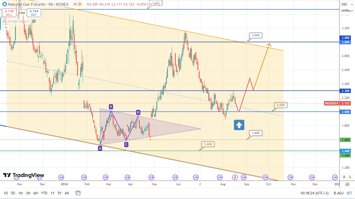The width and height of the screenshot is (355, 199).
Task: Select pattern point label B
Action: 111,106
